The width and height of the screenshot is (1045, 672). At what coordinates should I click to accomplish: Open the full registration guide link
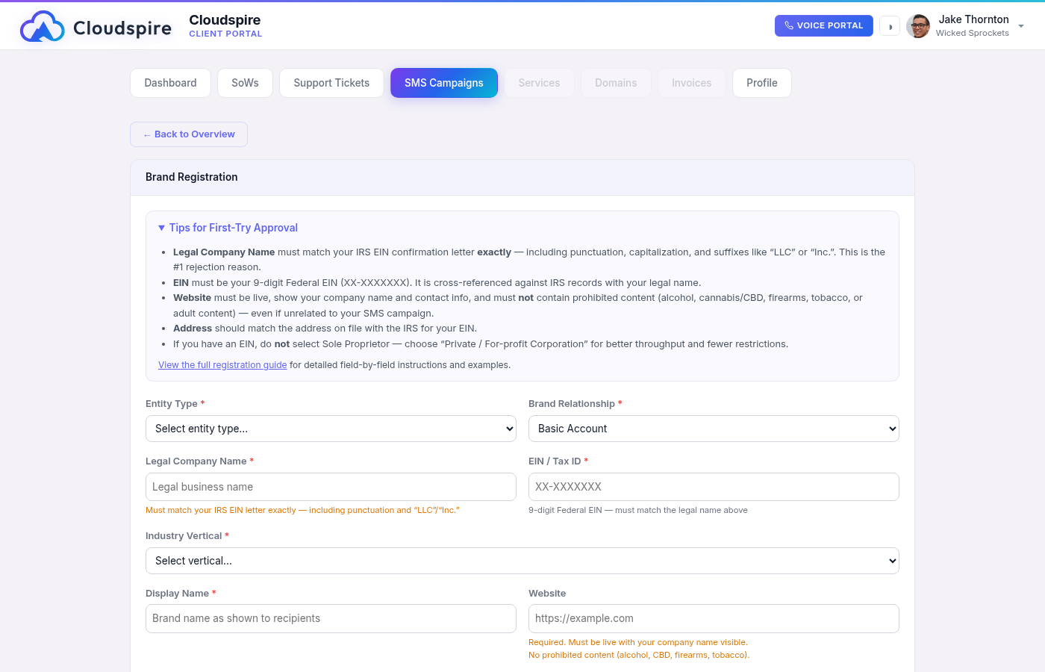tap(222, 365)
